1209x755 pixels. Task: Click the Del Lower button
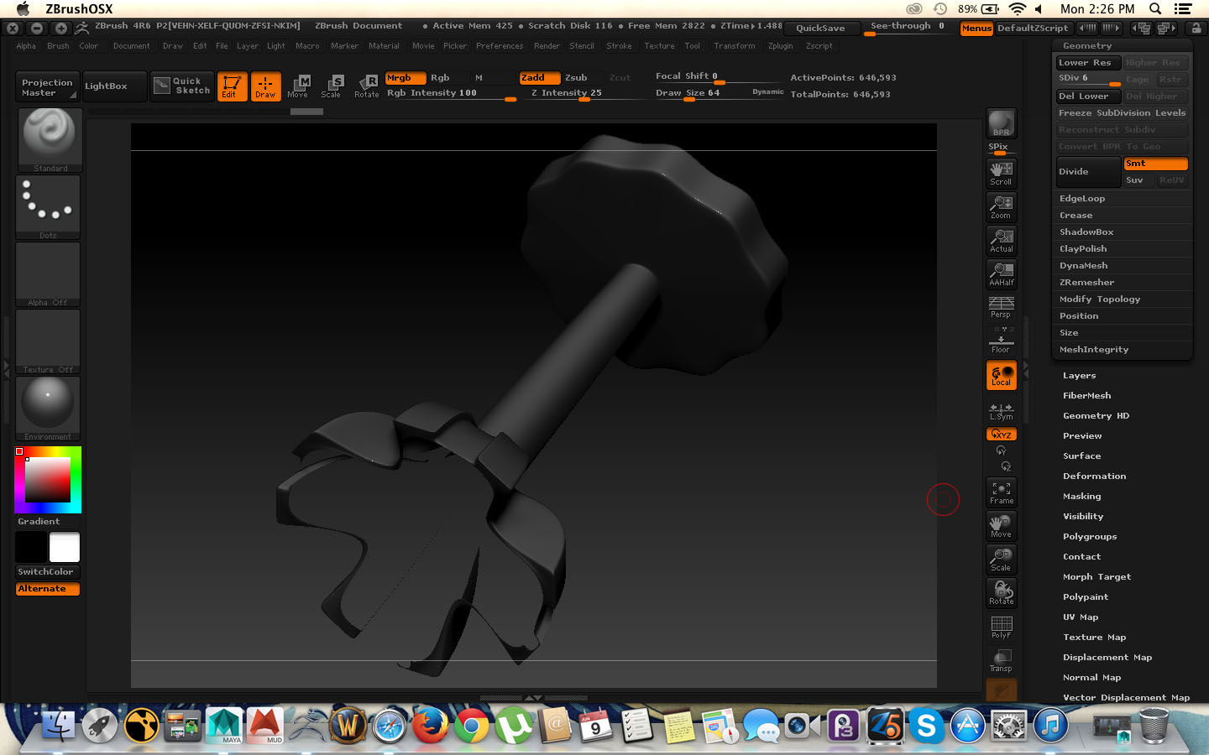coord(1088,96)
